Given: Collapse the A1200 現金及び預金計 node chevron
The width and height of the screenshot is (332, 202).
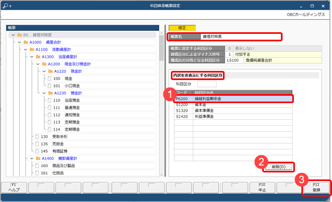Looking at the screenshot, I should (x=38, y=64).
